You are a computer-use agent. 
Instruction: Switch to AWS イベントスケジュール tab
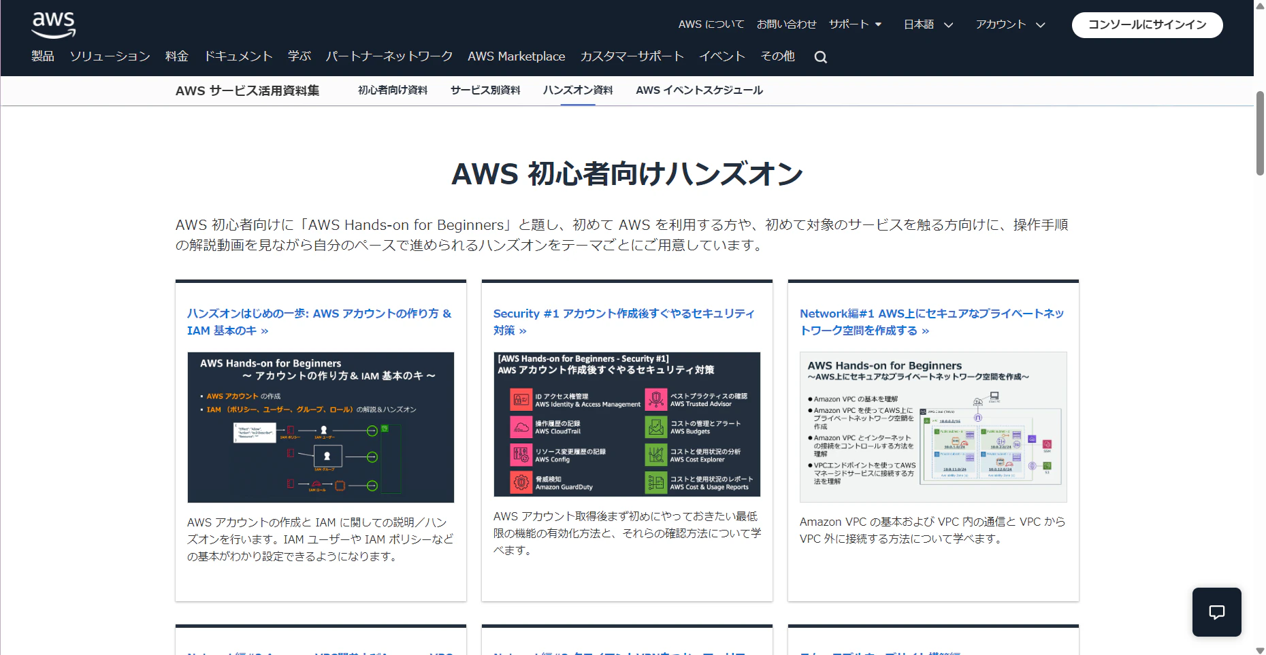(699, 90)
